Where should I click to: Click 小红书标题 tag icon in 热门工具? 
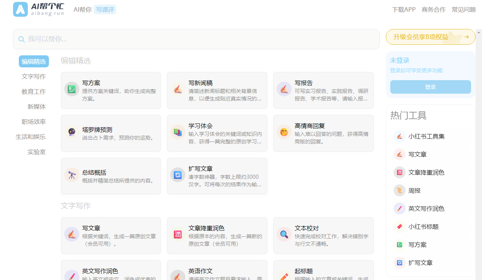tap(400, 227)
